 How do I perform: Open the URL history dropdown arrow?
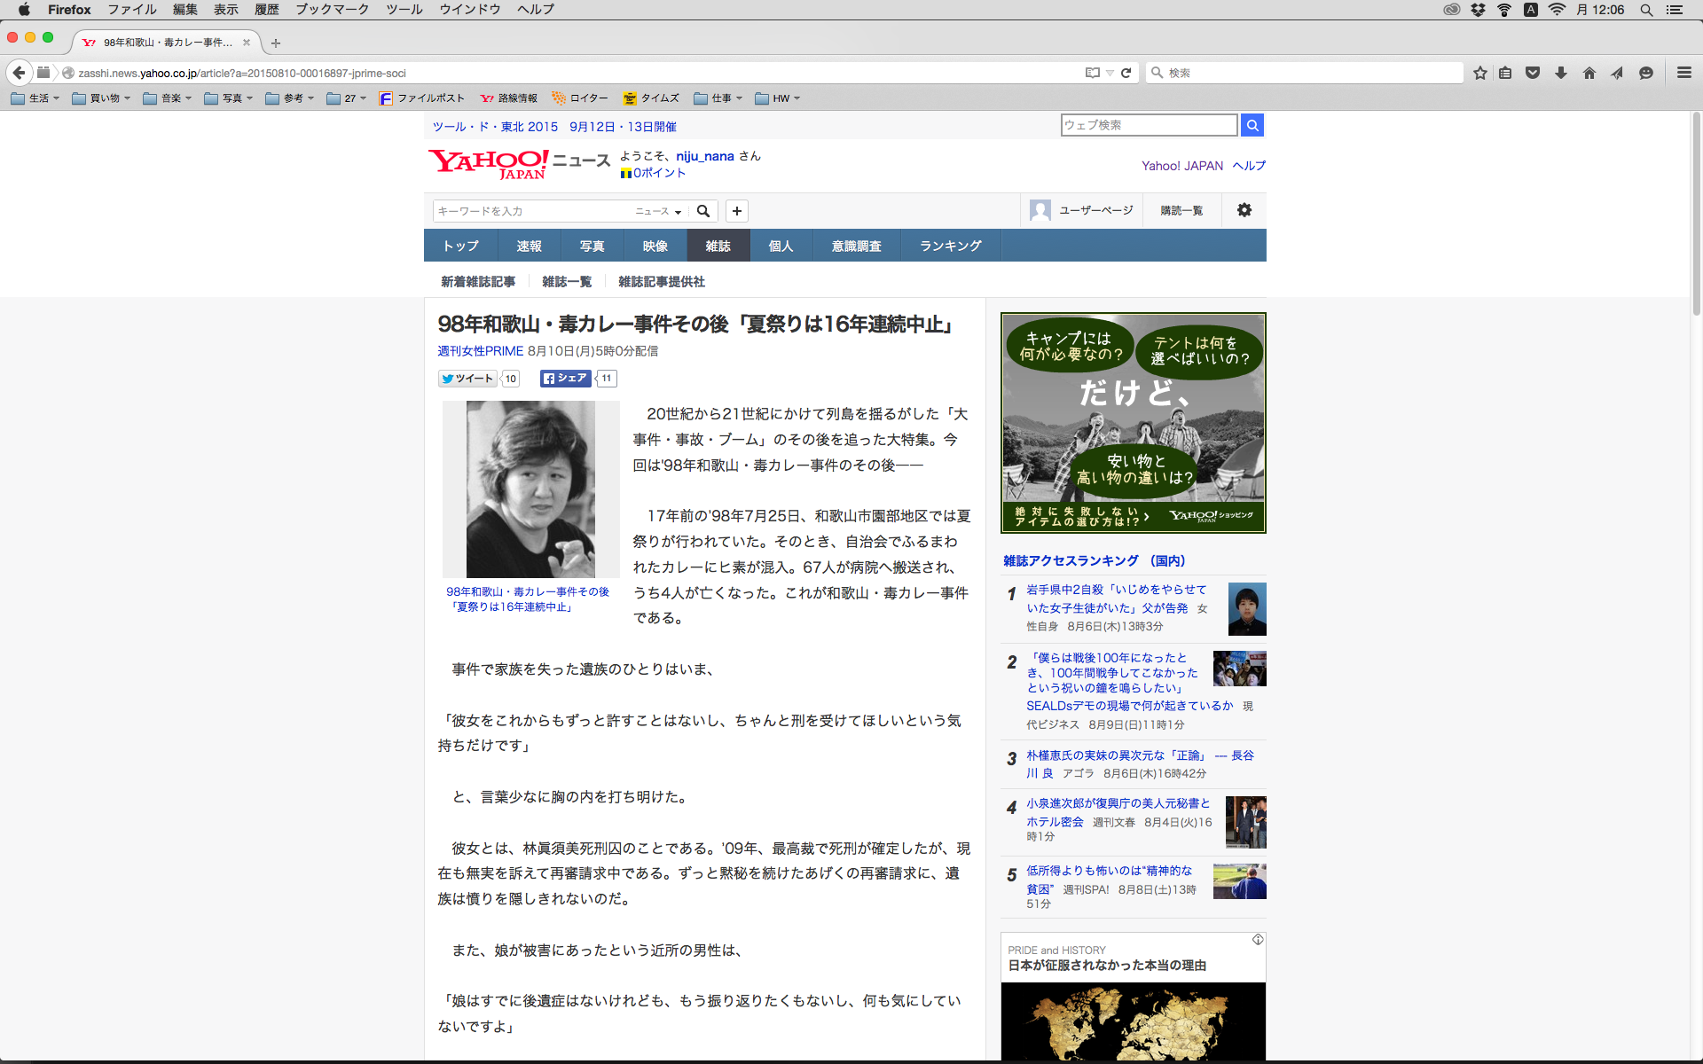1110,74
